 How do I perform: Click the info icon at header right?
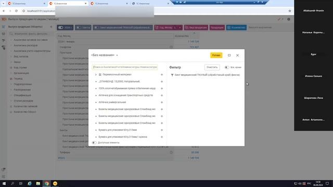coord(289,19)
